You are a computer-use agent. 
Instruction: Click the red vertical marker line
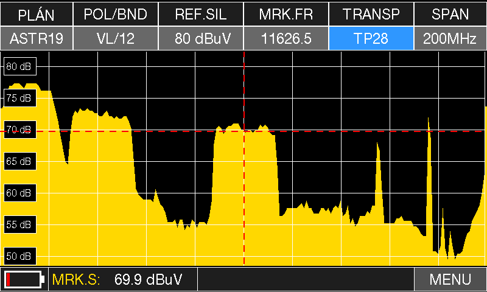(x=244, y=158)
